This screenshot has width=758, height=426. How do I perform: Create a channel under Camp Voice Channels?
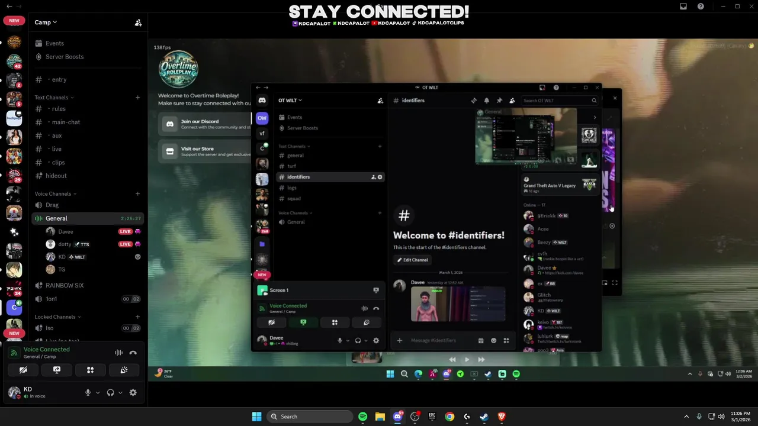tap(137, 194)
